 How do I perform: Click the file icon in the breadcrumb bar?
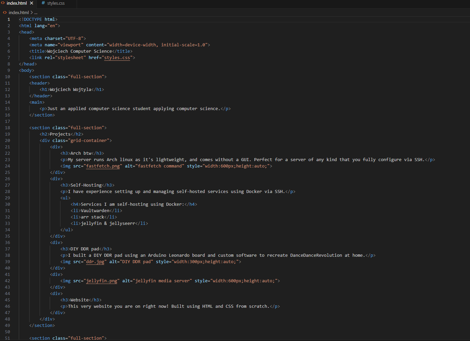click(x=5, y=12)
